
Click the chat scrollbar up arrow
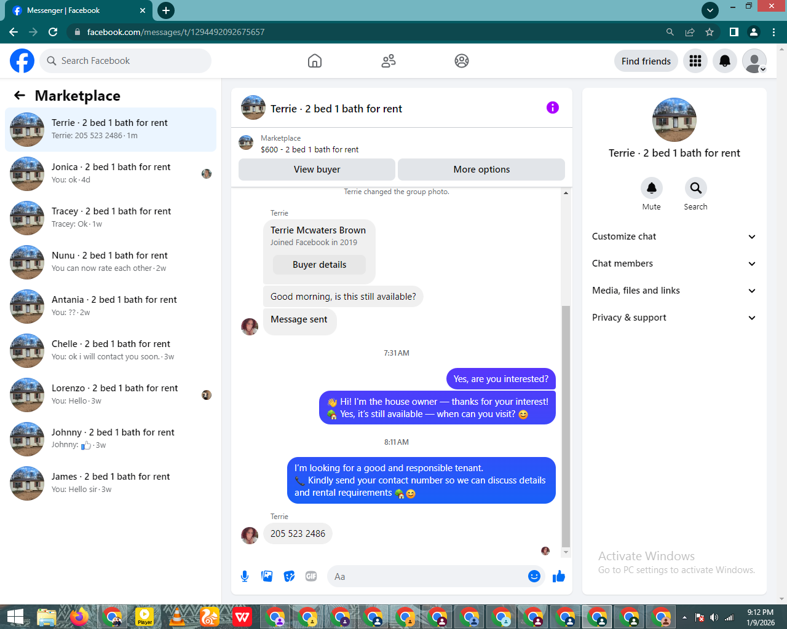[566, 193]
